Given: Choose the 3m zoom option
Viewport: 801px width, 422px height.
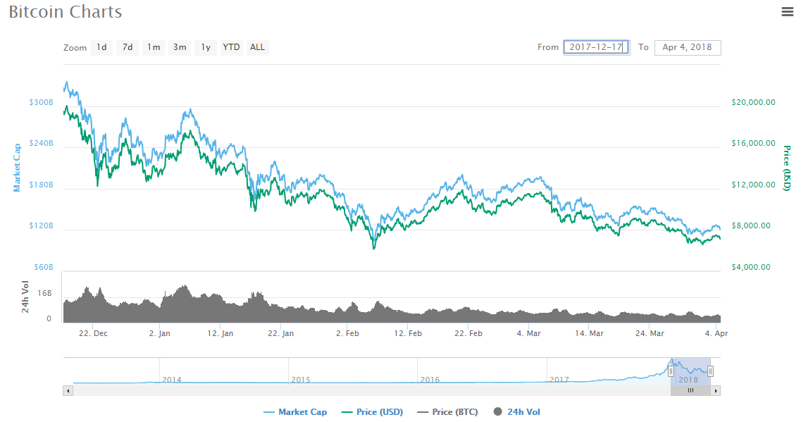Looking at the screenshot, I should point(180,47).
